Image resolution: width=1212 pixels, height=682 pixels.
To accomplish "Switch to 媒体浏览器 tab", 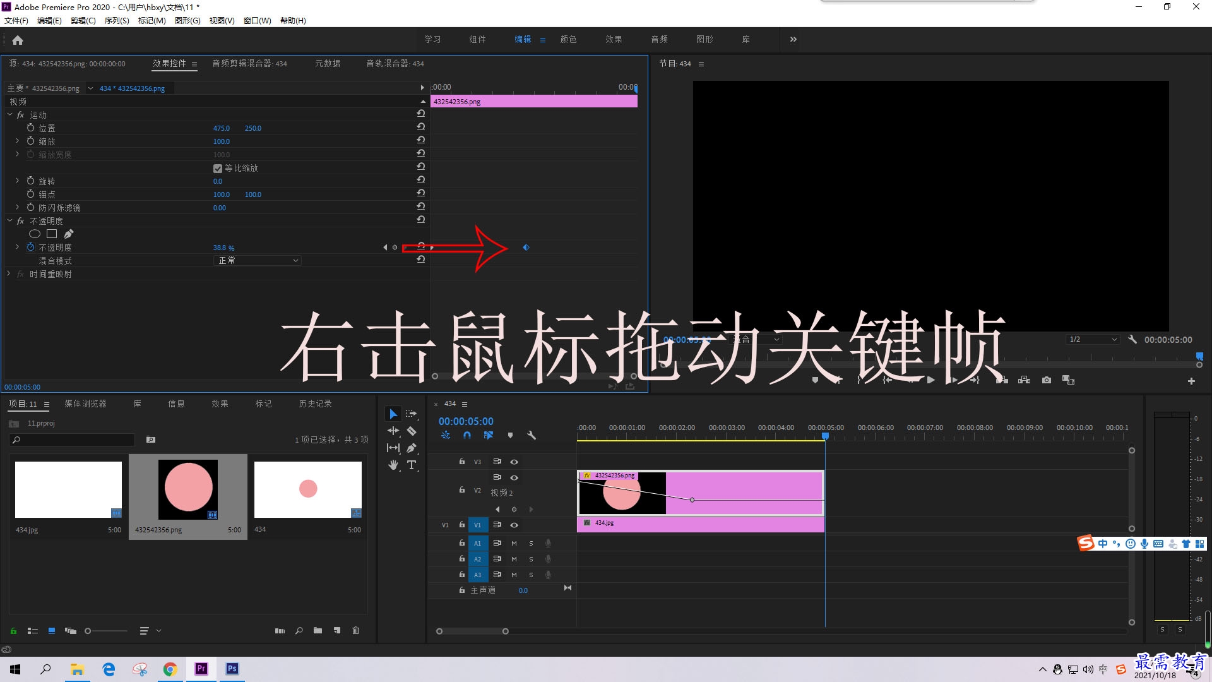I will click(x=85, y=404).
